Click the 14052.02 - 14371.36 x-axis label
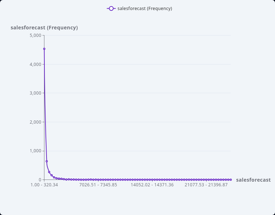The height and width of the screenshot is (215, 275). point(152,185)
